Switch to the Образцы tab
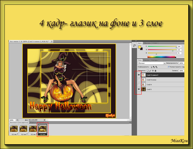 [x=147, y=43]
